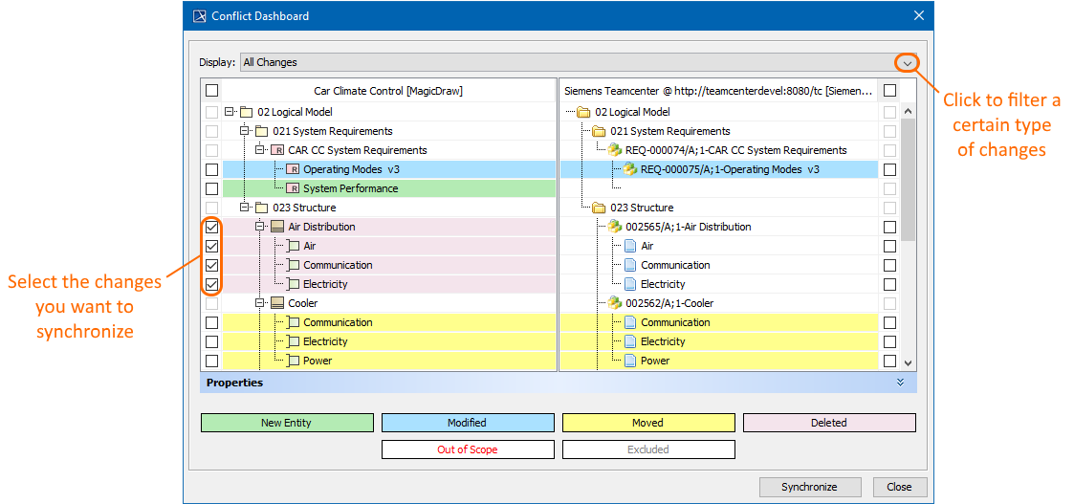Click the green New Entity legend swatch
The image size is (1074, 504).
pos(286,423)
